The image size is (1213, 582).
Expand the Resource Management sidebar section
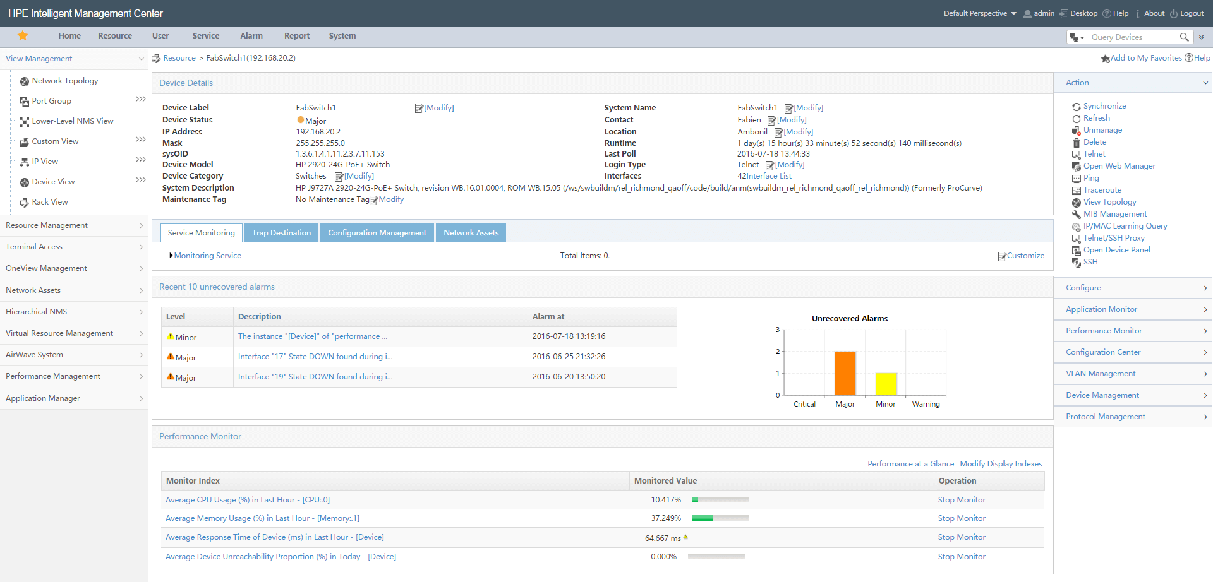(141, 225)
